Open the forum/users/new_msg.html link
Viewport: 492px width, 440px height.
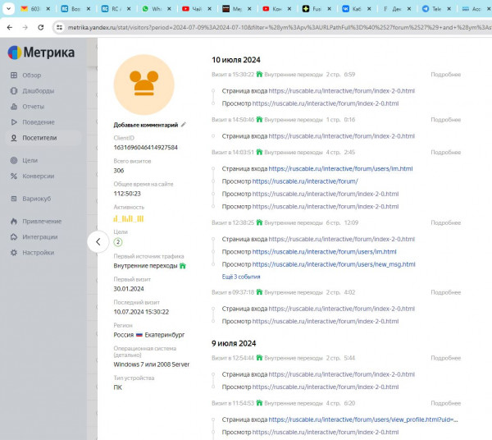(333, 264)
